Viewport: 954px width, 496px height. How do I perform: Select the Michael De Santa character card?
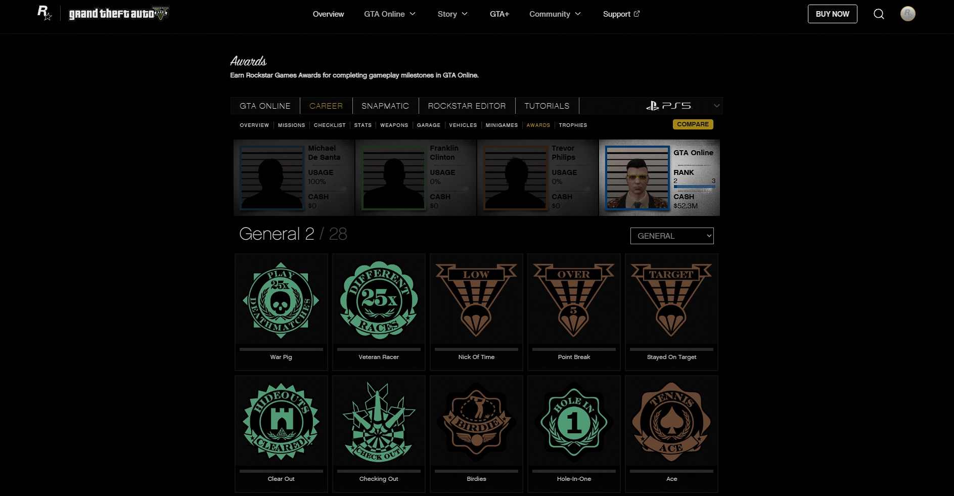(294, 177)
